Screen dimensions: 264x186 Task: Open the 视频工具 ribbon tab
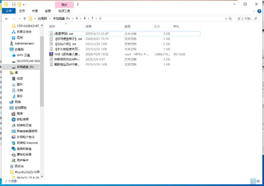pyautogui.click(x=64, y=11)
